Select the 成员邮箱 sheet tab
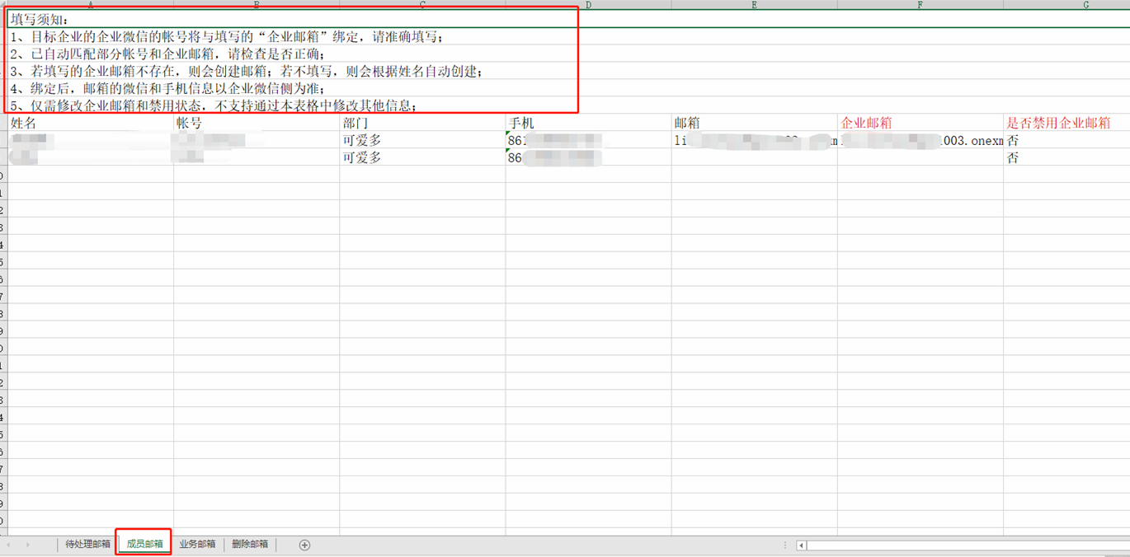Image resolution: width=1130 pixels, height=557 pixels. [x=144, y=545]
